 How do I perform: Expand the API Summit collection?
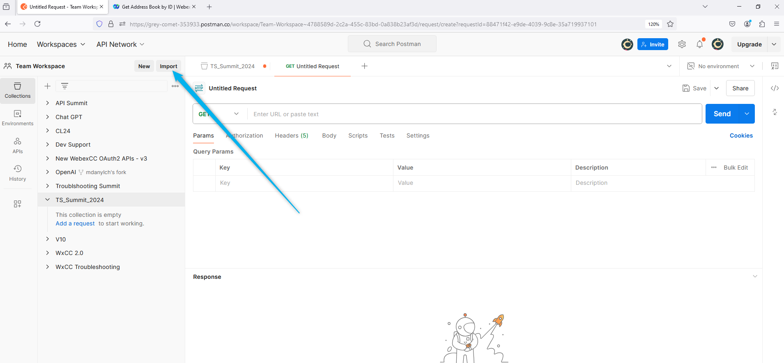[x=48, y=103]
